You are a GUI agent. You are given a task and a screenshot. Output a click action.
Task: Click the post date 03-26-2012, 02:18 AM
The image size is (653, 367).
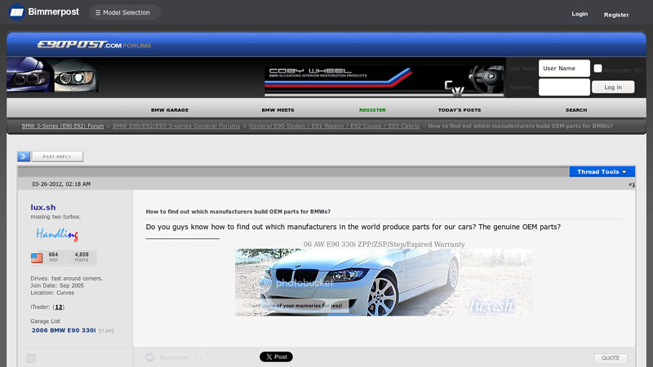(x=61, y=184)
